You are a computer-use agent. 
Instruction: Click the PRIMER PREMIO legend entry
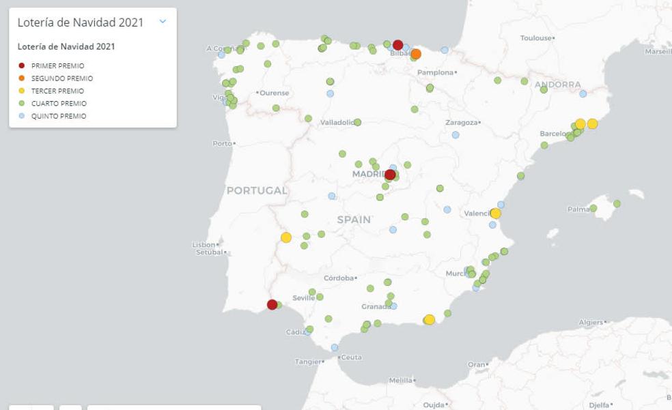point(57,65)
